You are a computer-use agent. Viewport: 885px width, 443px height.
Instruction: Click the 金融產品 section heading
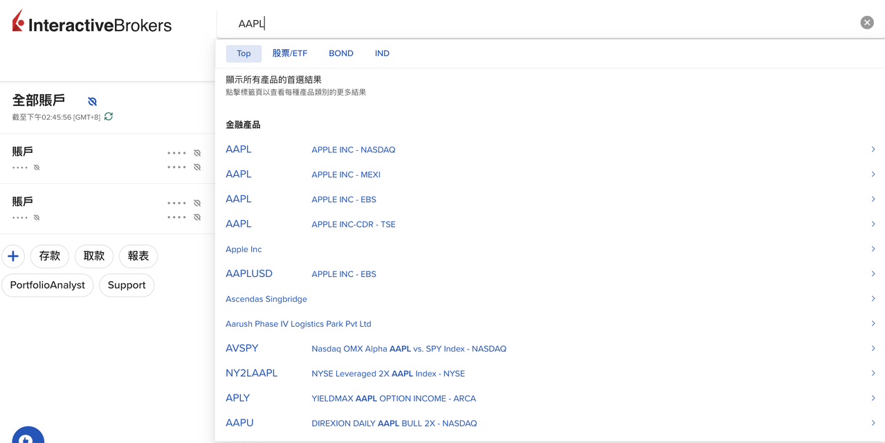click(243, 125)
